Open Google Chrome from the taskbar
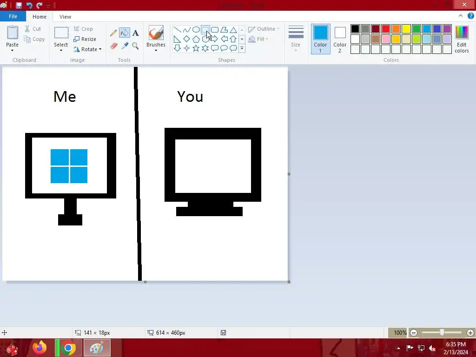The height and width of the screenshot is (357, 476). click(68, 348)
